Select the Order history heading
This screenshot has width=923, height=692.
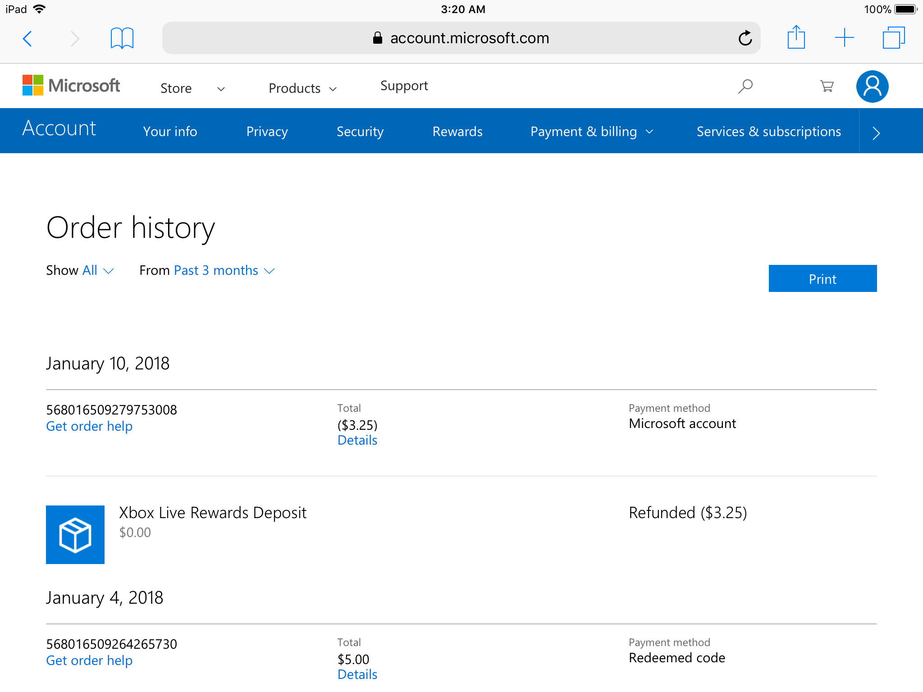click(x=131, y=228)
